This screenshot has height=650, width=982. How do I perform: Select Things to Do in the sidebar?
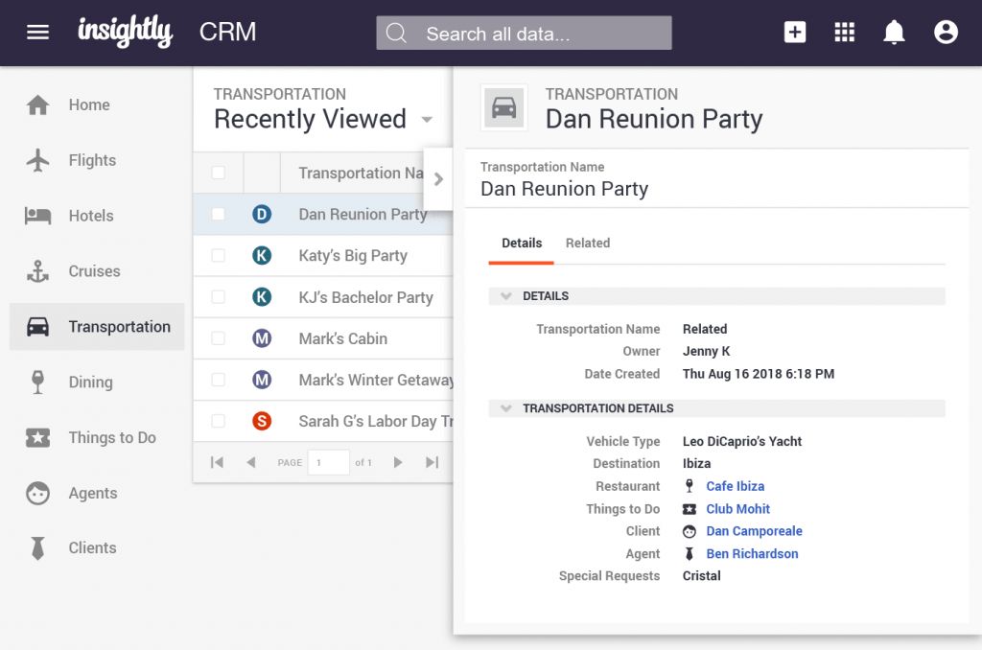pos(111,438)
